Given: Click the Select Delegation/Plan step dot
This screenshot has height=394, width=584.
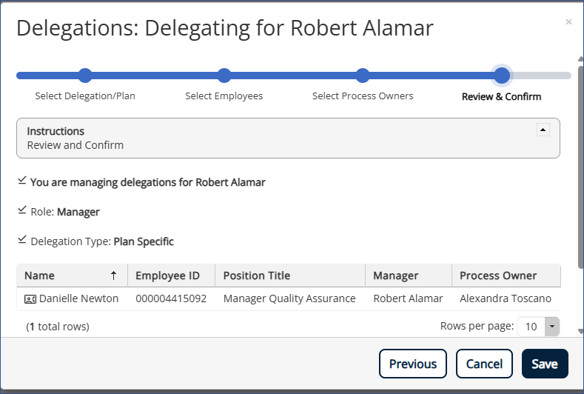Looking at the screenshot, I should pos(85,76).
